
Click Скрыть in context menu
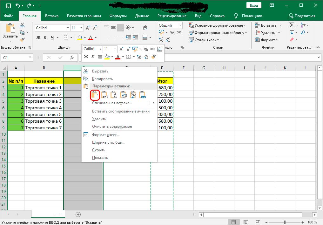coord(119,150)
